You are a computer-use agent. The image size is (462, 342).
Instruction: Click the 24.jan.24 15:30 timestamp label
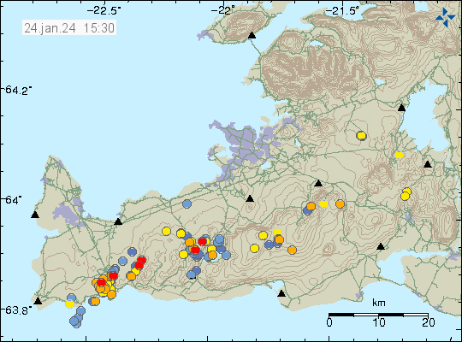coord(69,28)
